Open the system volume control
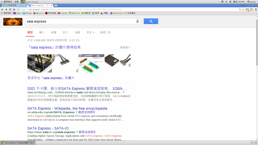 point(226,2)
